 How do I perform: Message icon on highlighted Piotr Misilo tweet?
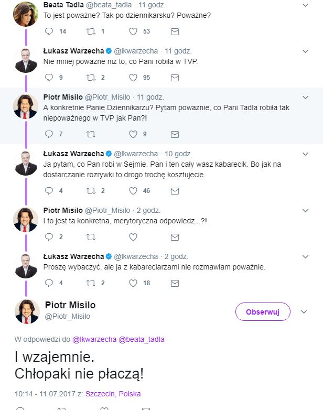tap(175, 134)
